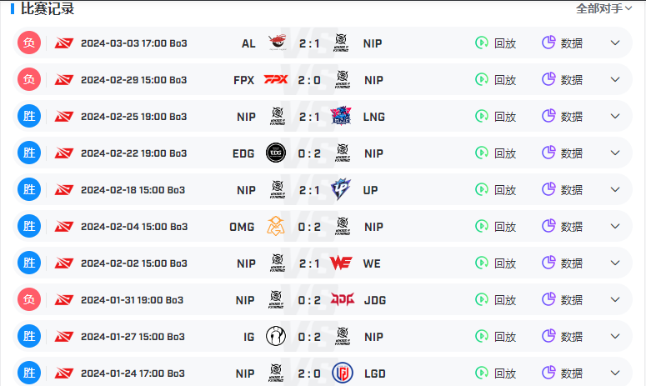Viewport: 646px width, 386px height.
Task: Click the 负 badge on FPX match
Action: (x=29, y=79)
